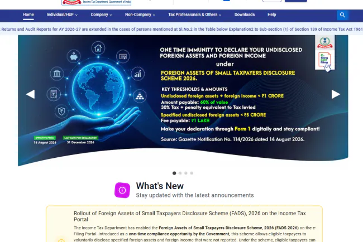Click the green '60% of value' text
Image resolution: width=363 pixels, height=242 pixels.
pos(214,102)
